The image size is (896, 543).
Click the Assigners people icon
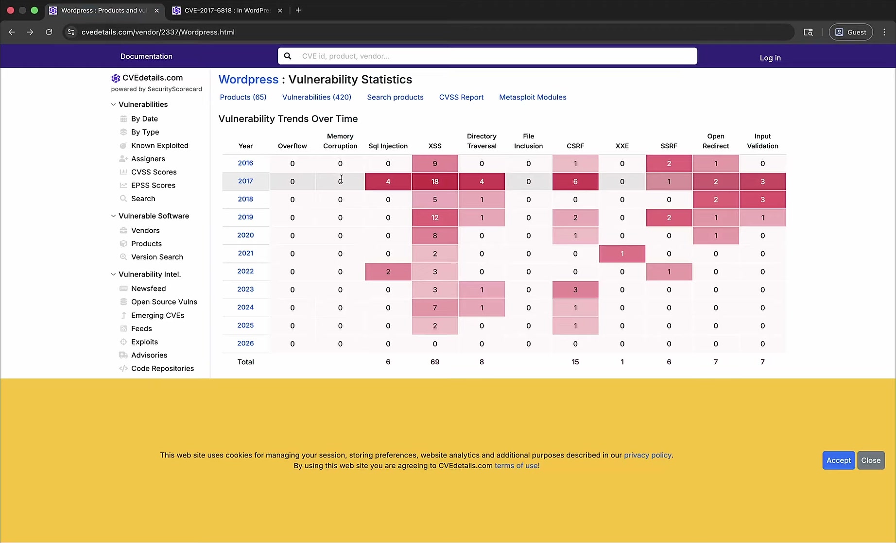tap(123, 159)
